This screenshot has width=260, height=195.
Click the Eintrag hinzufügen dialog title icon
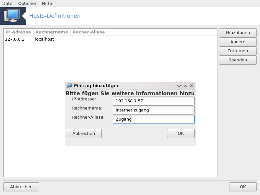tap(69, 86)
